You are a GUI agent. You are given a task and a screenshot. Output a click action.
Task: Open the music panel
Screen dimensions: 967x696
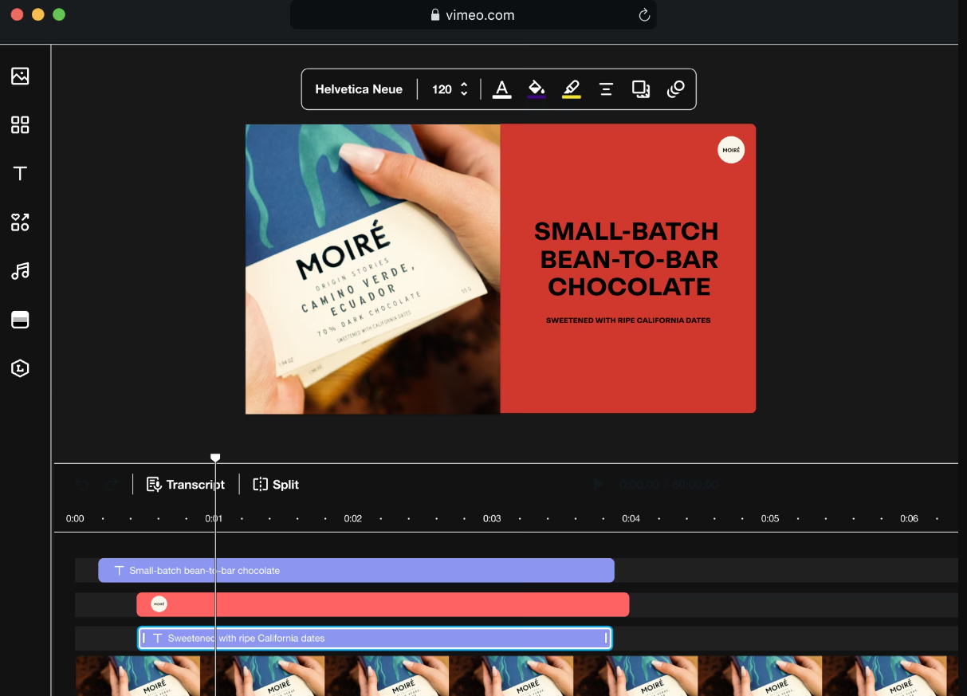pyautogui.click(x=20, y=270)
